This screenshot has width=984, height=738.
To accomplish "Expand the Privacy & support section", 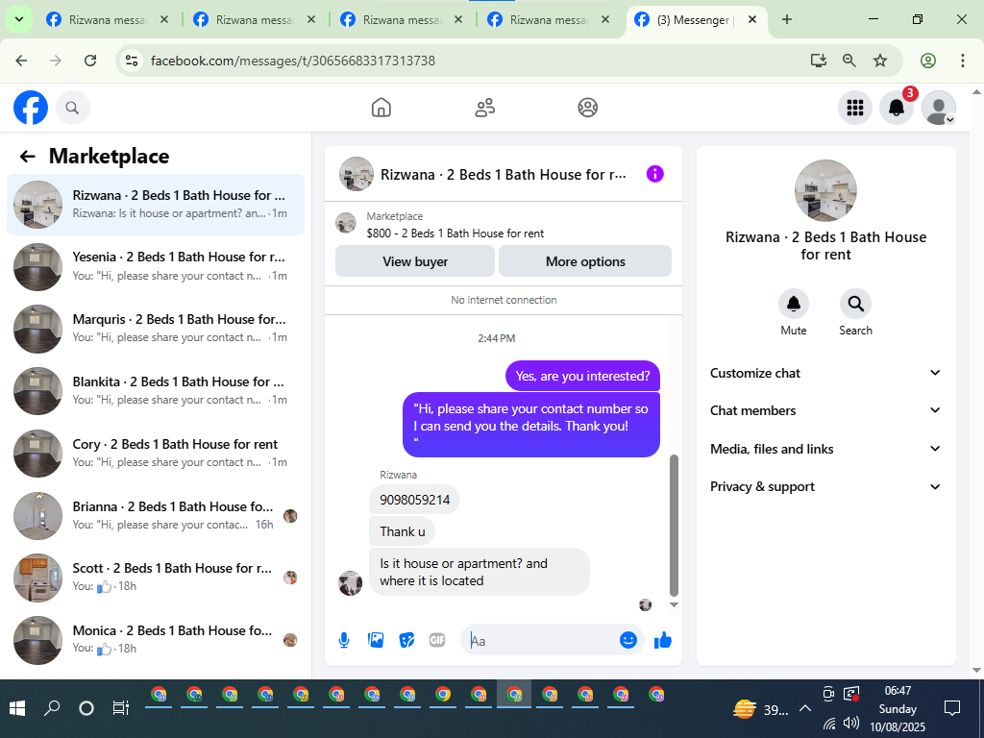I will pyautogui.click(x=825, y=487).
